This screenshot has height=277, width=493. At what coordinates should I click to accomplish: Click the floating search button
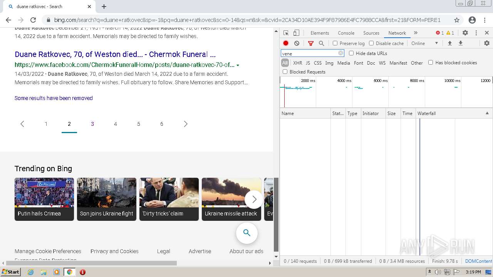pos(247,233)
